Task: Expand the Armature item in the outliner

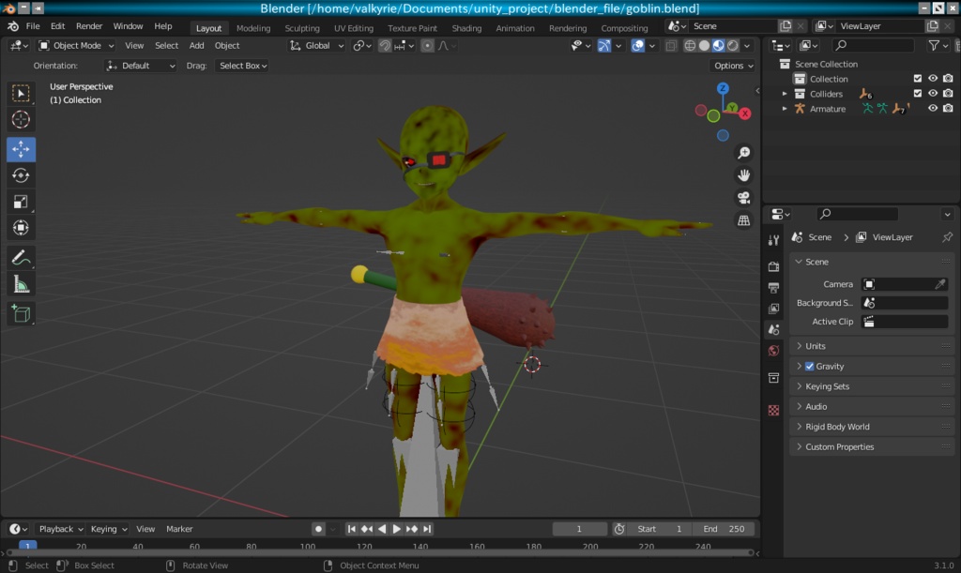Action: point(785,108)
